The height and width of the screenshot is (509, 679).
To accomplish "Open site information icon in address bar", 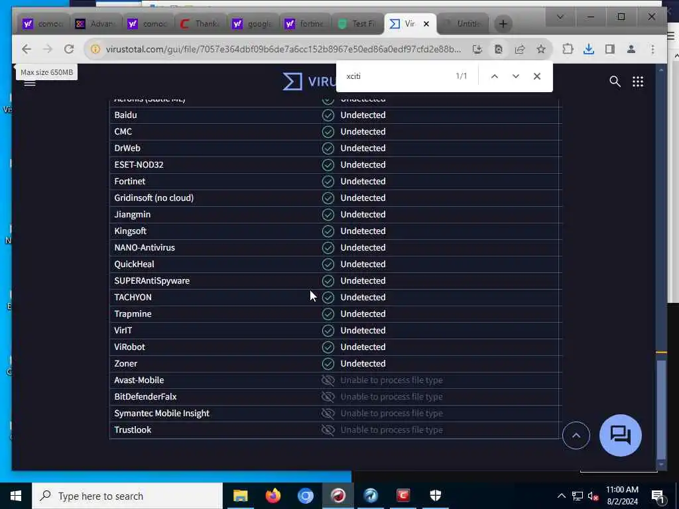I will (95, 49).
